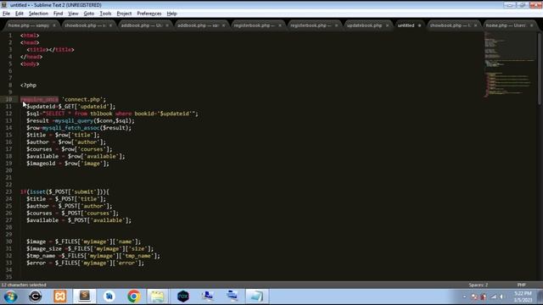Screen dimensions: 543x305
Task: Click the <body> tag on line 5
Action: tap(30, 64)
